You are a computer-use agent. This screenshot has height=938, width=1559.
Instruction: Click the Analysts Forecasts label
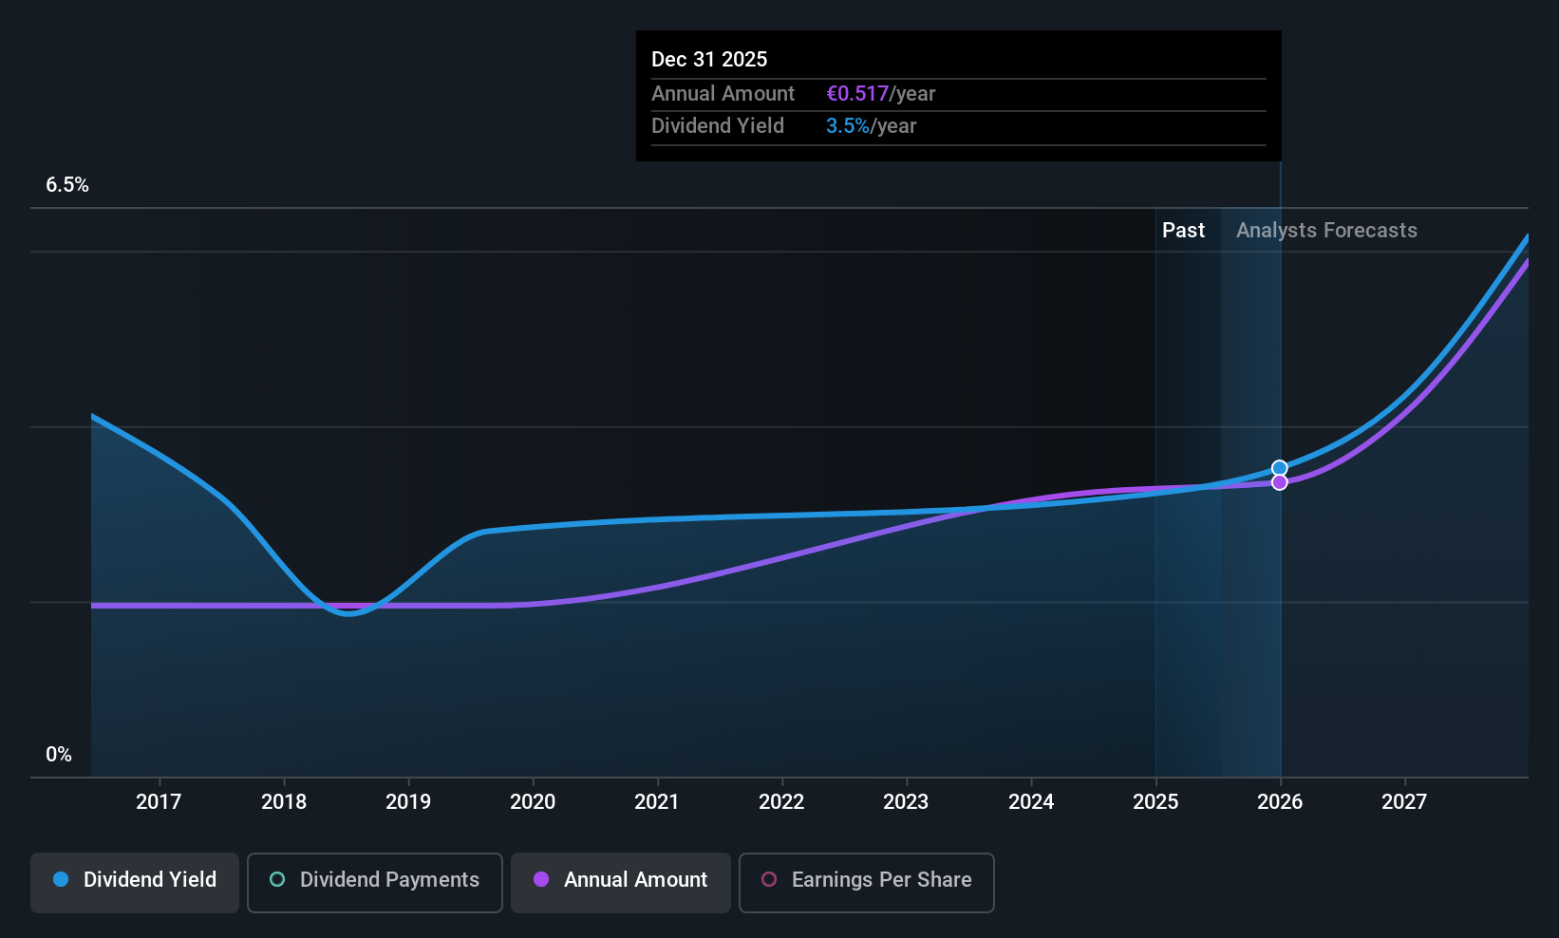[x=1326, y=231]
